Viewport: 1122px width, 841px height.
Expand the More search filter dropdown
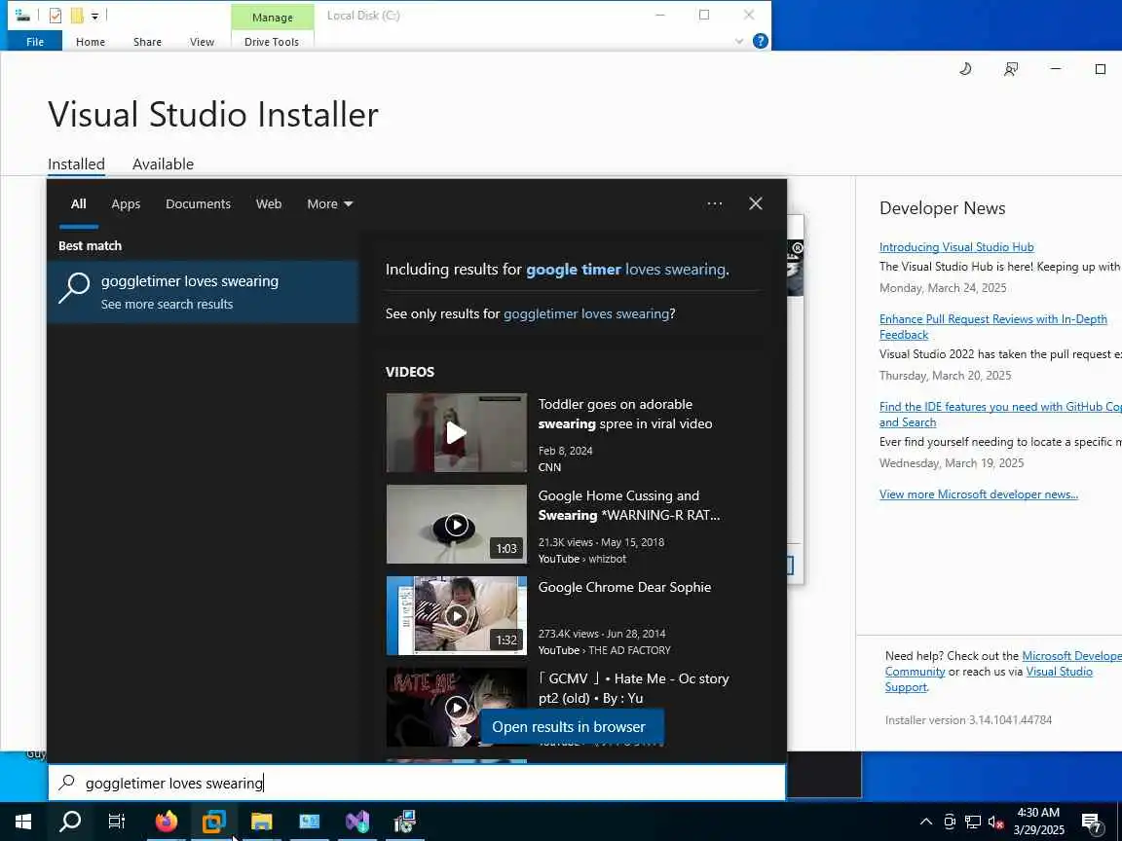click(330, 203)
